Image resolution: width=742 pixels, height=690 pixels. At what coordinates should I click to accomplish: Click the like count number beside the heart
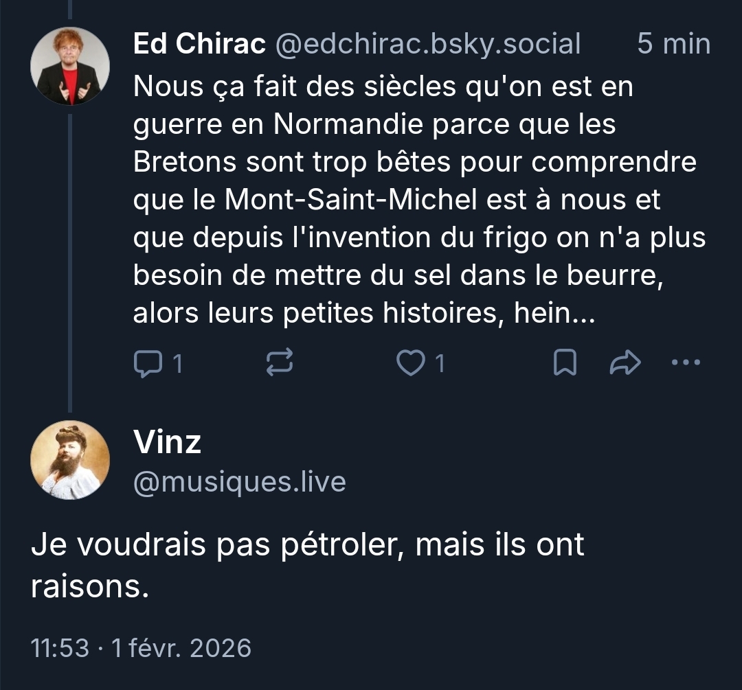click(440, 363)
